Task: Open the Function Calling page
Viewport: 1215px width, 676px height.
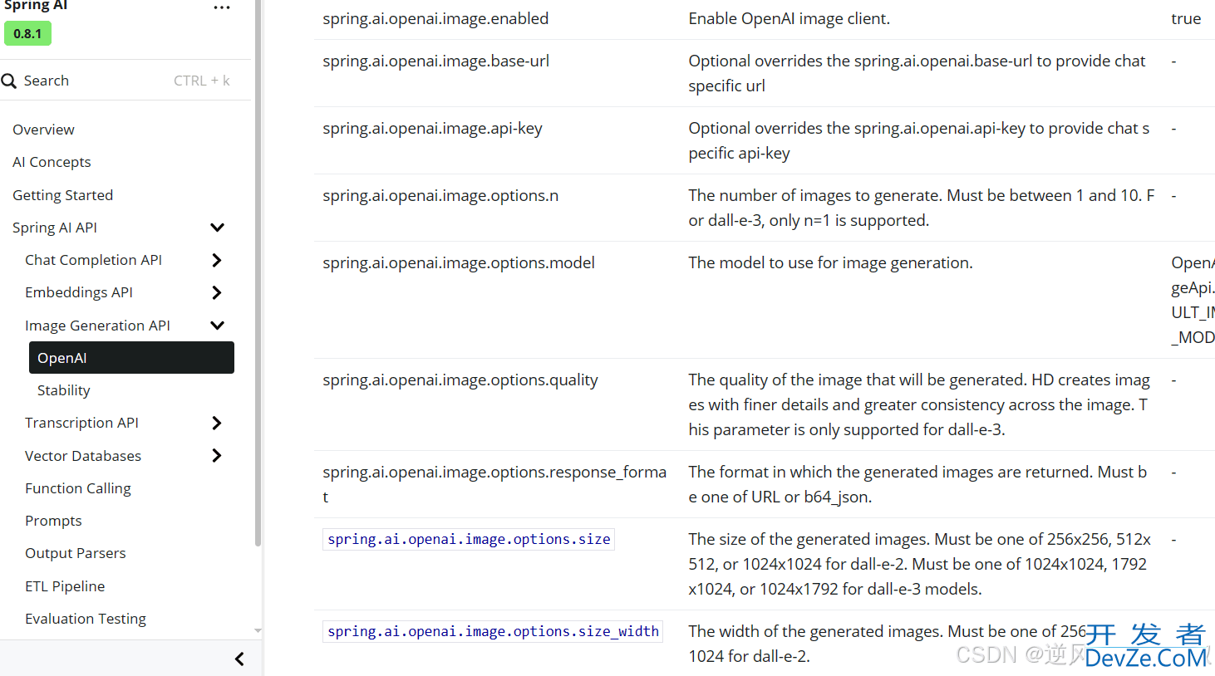Action: 78,488
